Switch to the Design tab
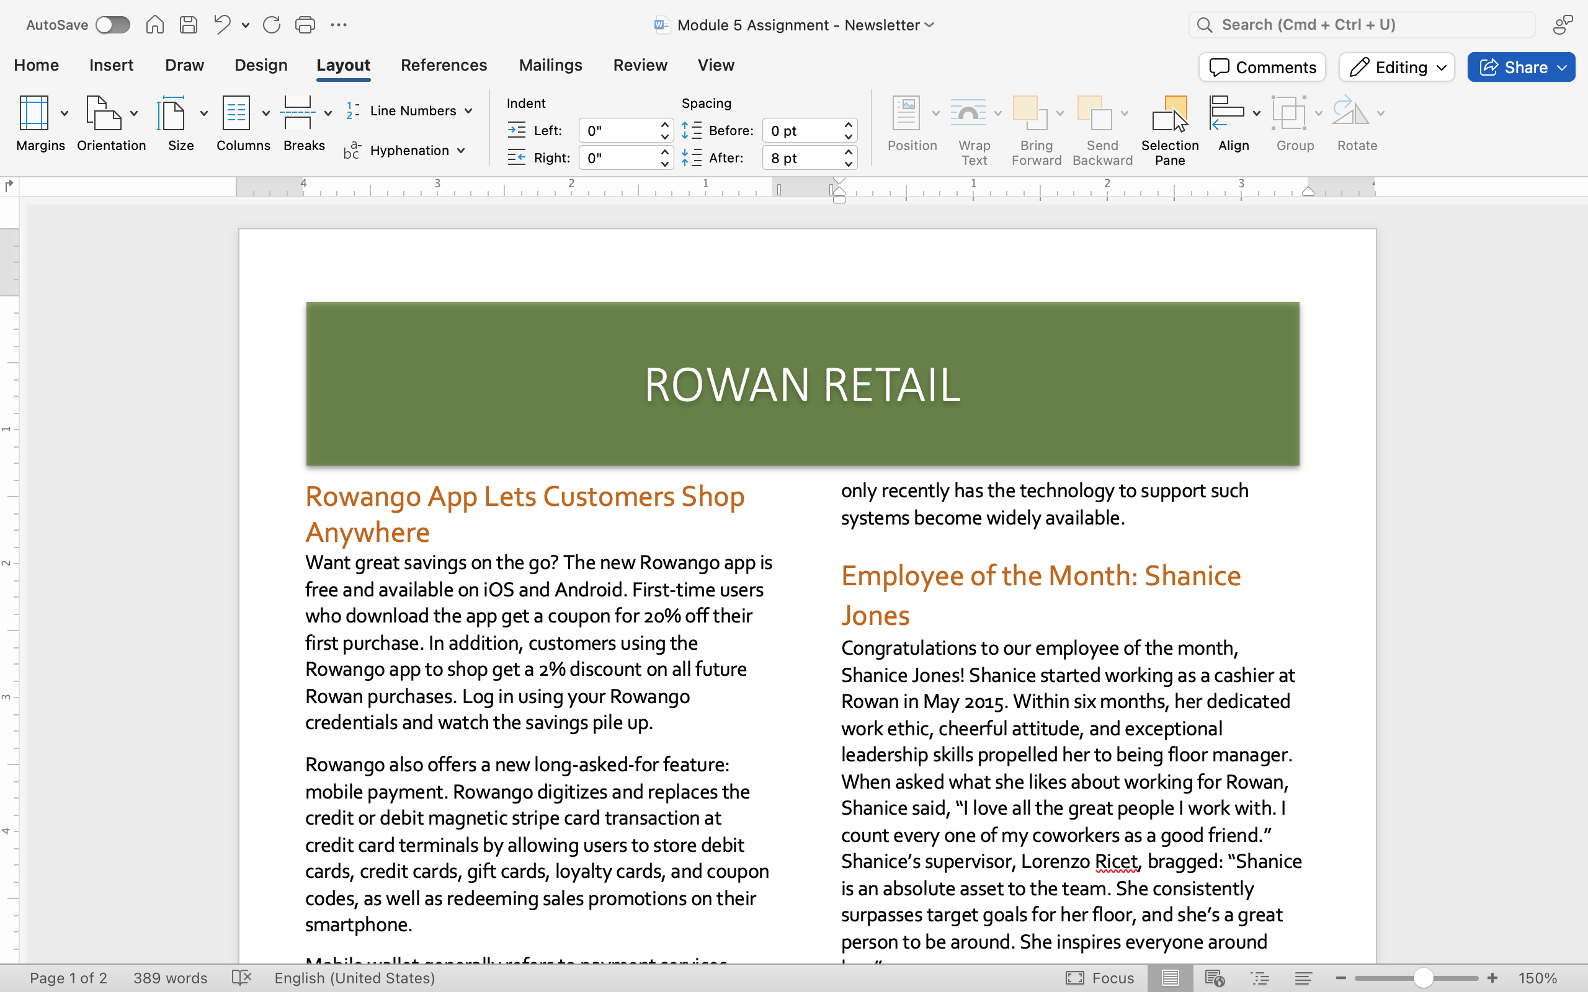1588x992 pixels. [x=261, y=65]
